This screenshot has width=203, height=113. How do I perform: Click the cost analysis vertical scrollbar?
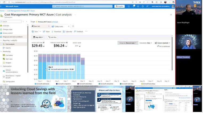pyautogui.click(x=172, y=54)
